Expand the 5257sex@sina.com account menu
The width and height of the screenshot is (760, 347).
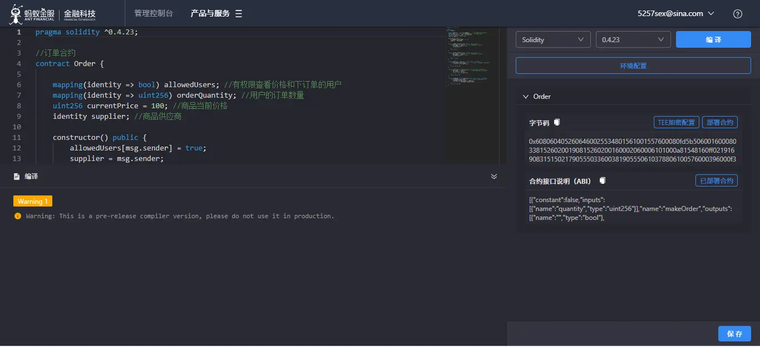coord(675,14)
